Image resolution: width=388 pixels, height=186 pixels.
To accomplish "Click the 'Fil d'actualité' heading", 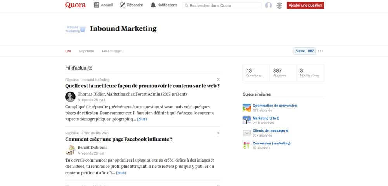I will click(79, 68).
